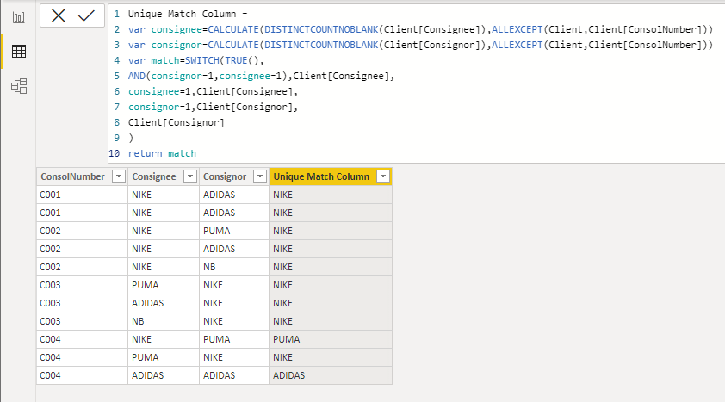Select the PUMA Consignor cell in the C004 row
Image resolution: width=725 pixels, height=402 pixels.
[234, 339]
